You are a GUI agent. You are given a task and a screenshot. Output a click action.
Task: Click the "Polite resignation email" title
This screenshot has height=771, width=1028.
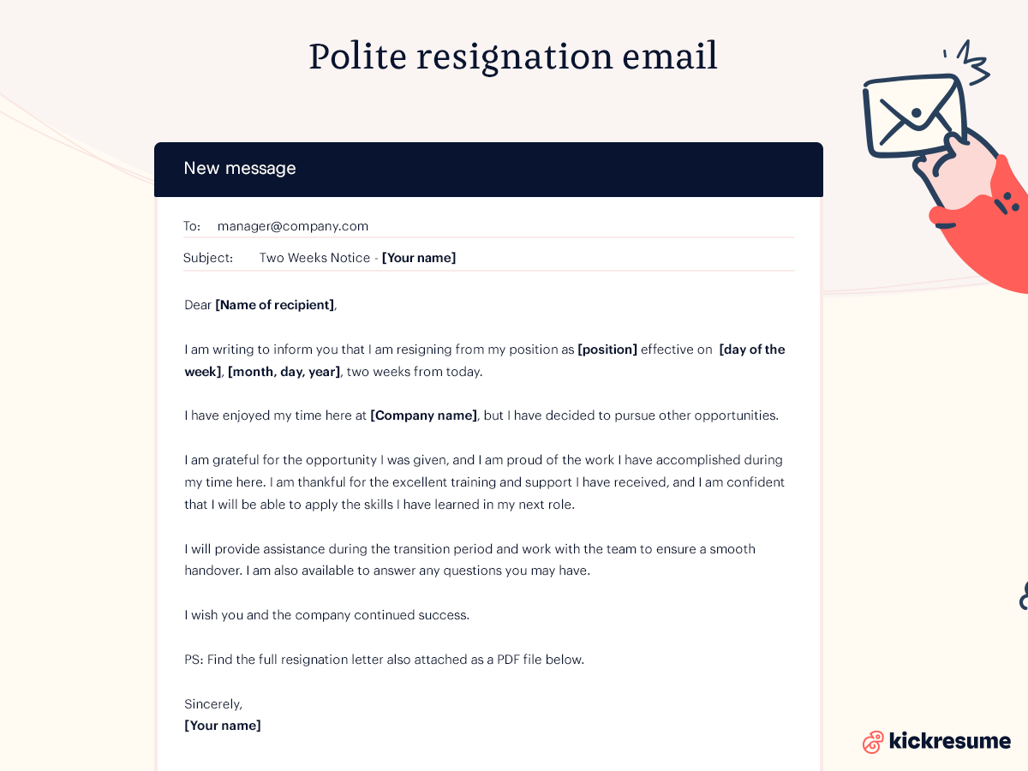point(512,57)
